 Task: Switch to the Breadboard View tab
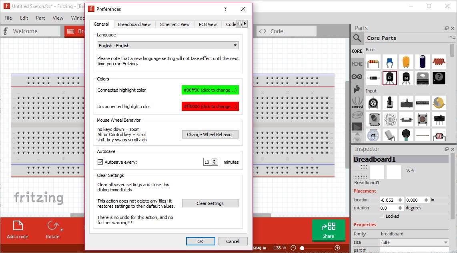point(134,24)
